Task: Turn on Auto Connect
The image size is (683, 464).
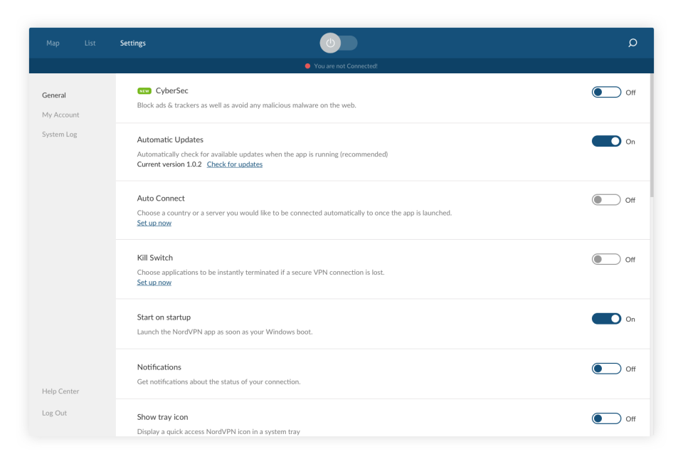Action: (x=605, y=200)
